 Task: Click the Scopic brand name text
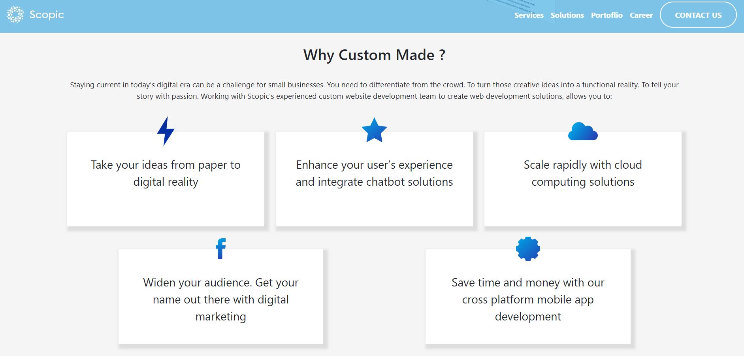47,15
